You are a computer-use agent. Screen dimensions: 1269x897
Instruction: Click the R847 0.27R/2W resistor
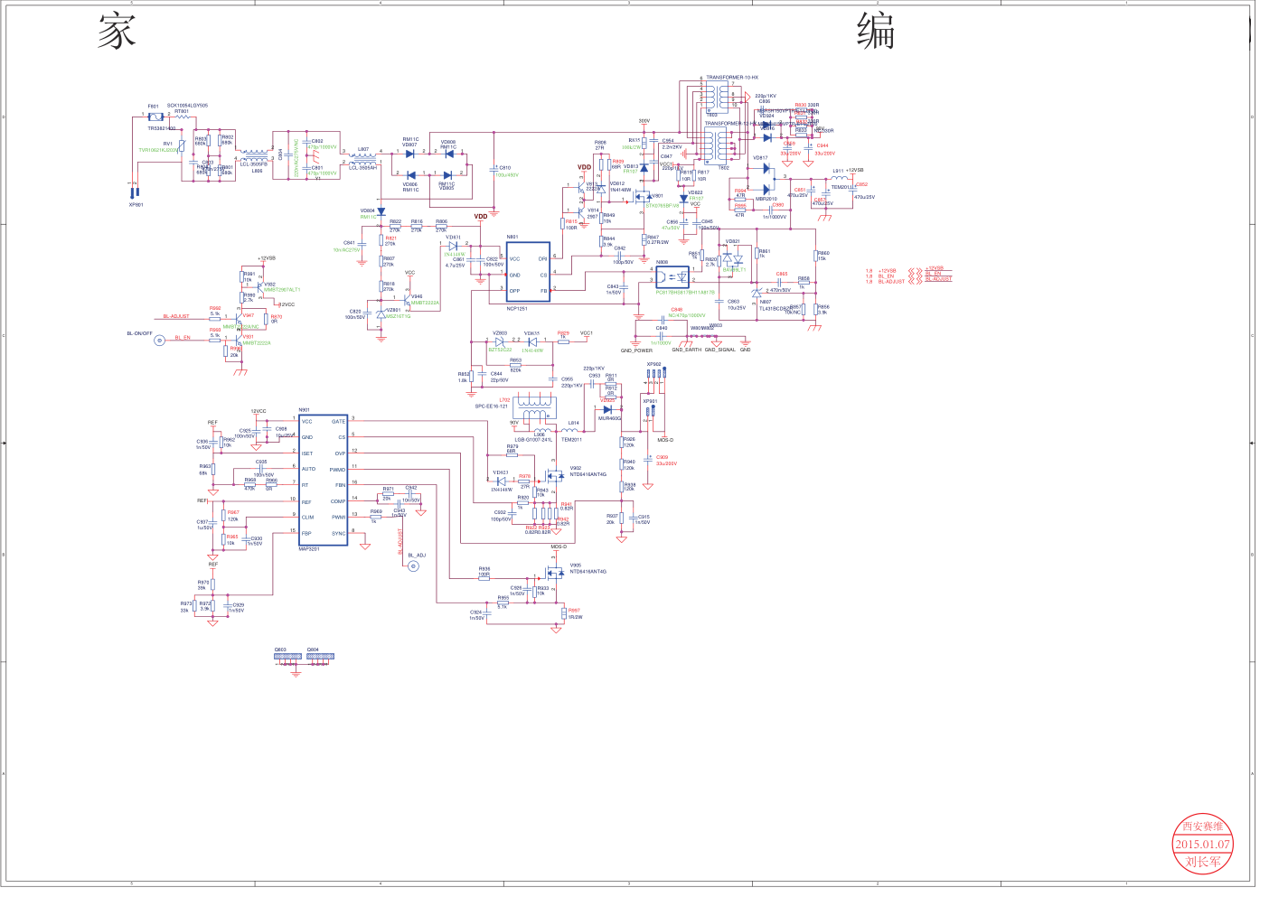pyautogui.click(x=644, y=239)
